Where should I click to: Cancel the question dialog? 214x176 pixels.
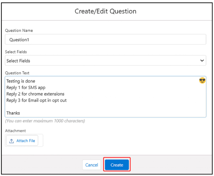point(91,165)
